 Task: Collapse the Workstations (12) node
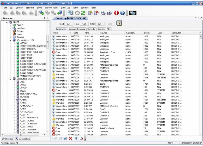[x=11, y=40]
